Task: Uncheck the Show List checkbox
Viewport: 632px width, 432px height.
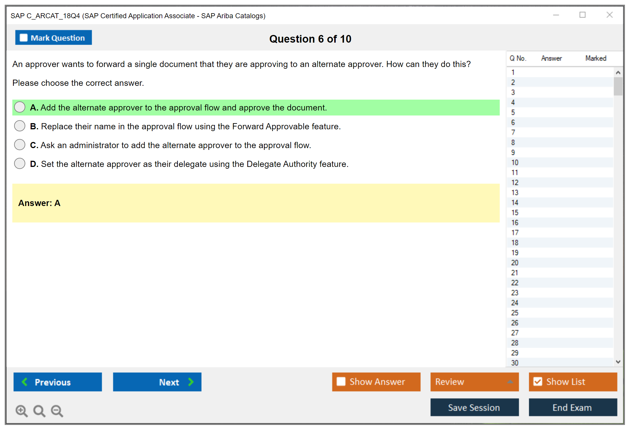Action: pyautogui.click(x=538, y=381)
